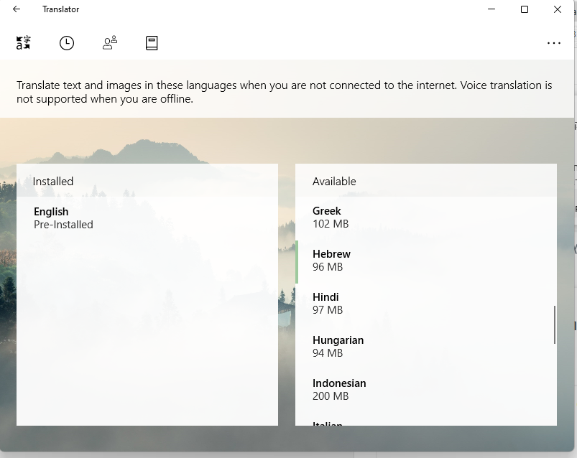The width and height of the screenshot is (577, 458).
Task: Select Greek 102 MB language pack
Action: click(426, 218)
